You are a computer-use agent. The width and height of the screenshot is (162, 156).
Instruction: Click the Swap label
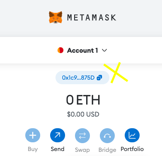pos(82,150)
